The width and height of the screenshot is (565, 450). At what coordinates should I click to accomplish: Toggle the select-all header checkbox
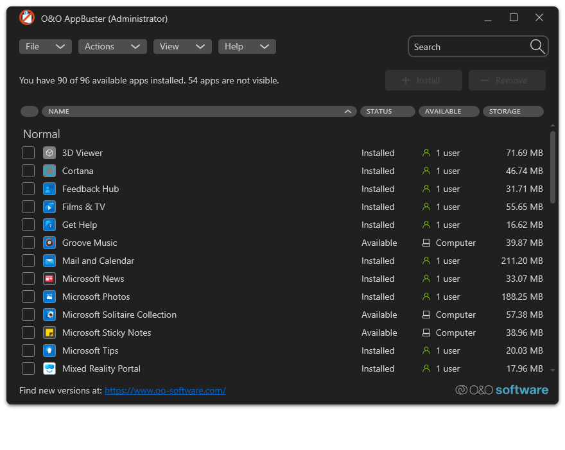click(30, 112)
